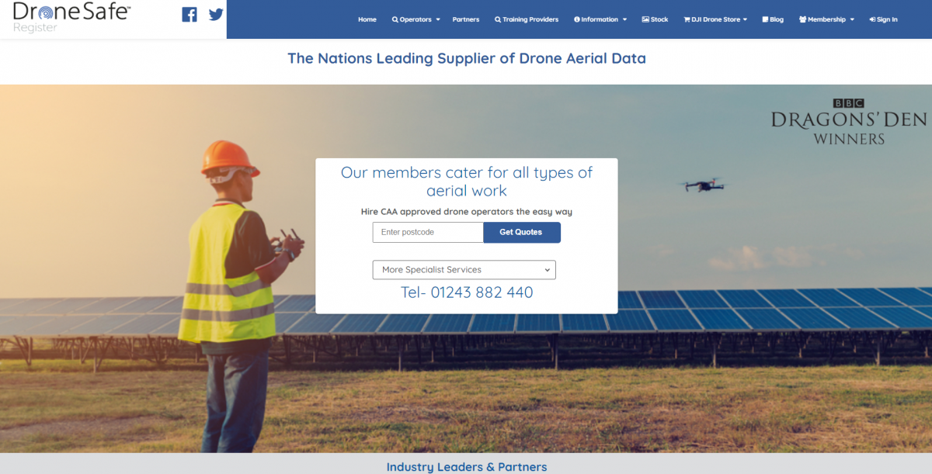The width and height of the screenshot is (932, 474).
Task: Click the flying drone in hero image
Action: coord(701,185)
